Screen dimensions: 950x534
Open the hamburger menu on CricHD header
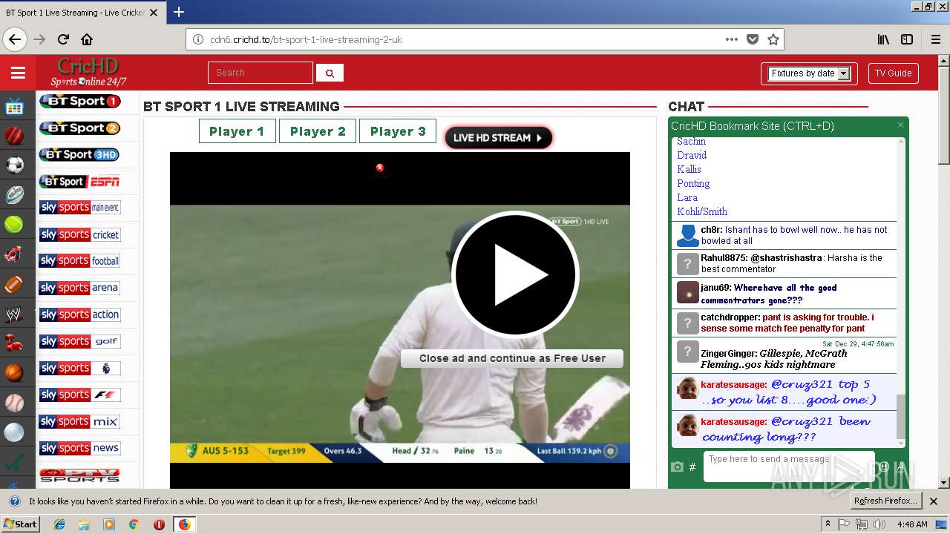(18, 73)
